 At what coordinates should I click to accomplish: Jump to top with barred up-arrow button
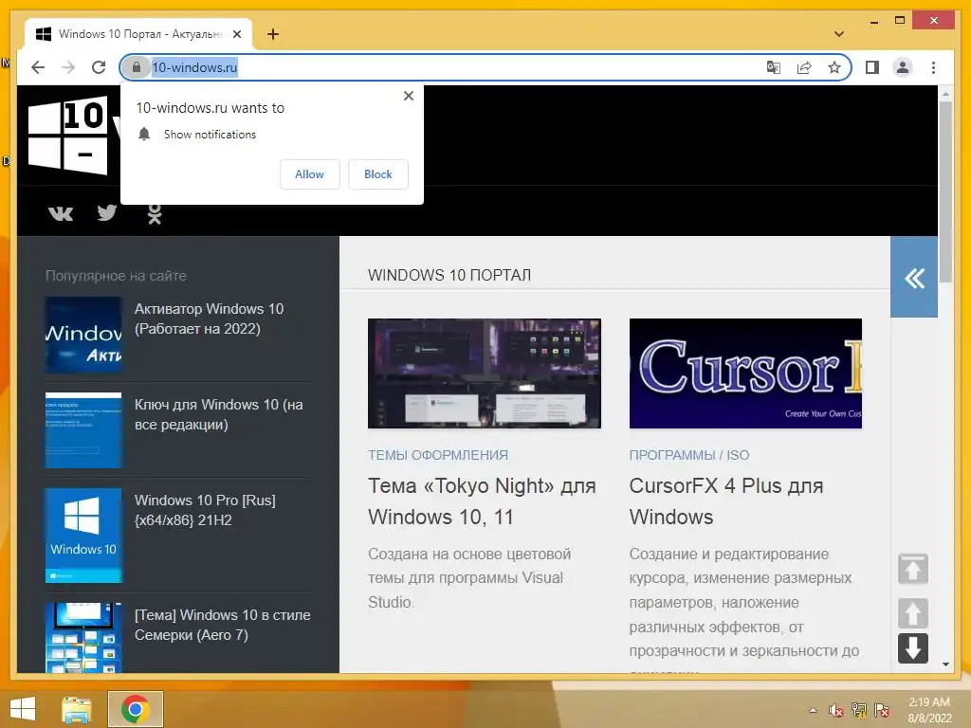913,569
